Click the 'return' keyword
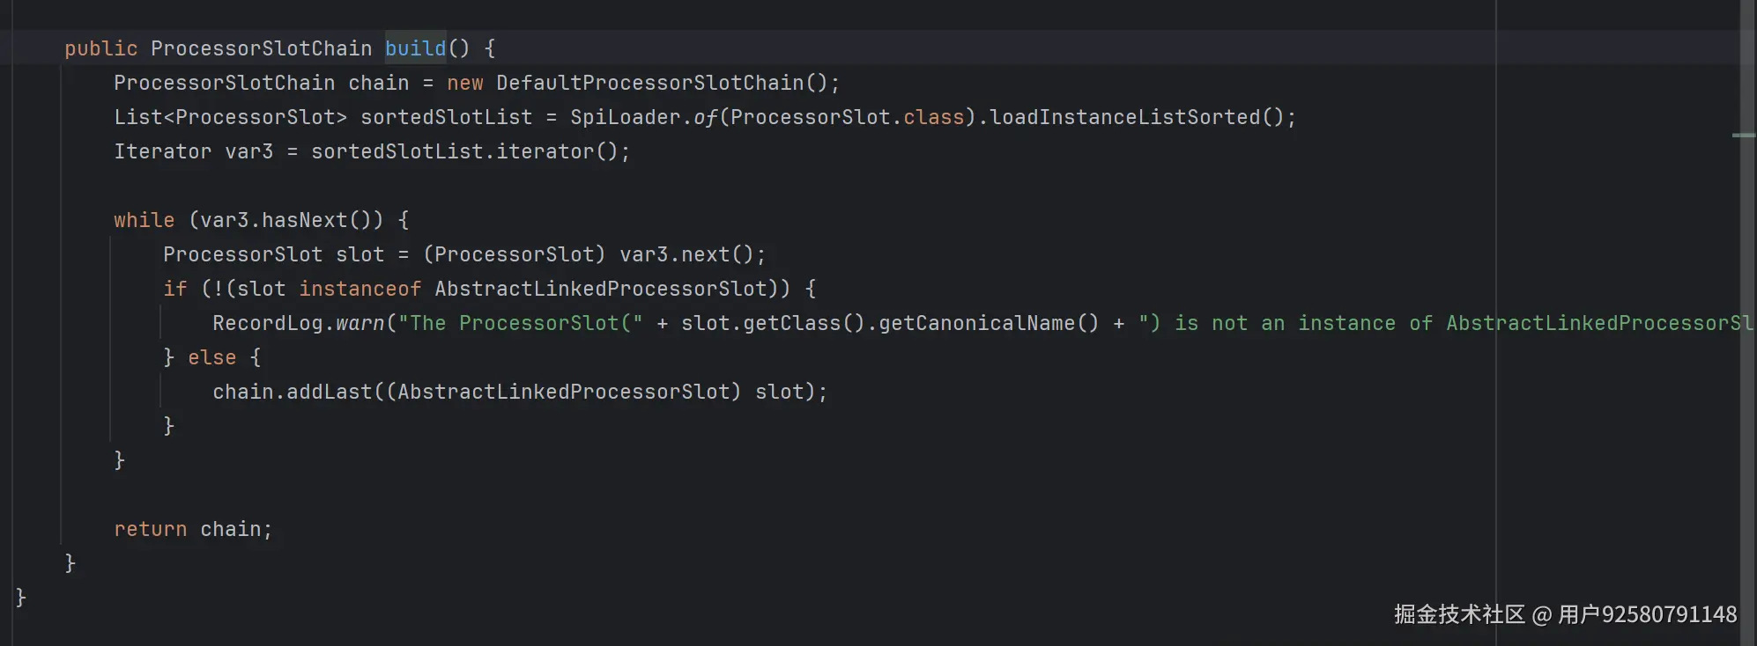Screen dimensions: 1757x646 [x=150, y=529]
